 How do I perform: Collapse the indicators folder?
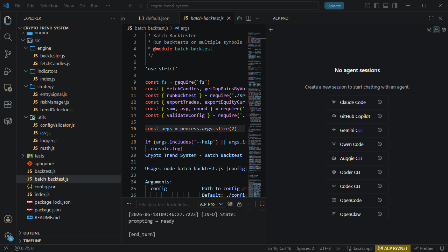pos(26,71)
